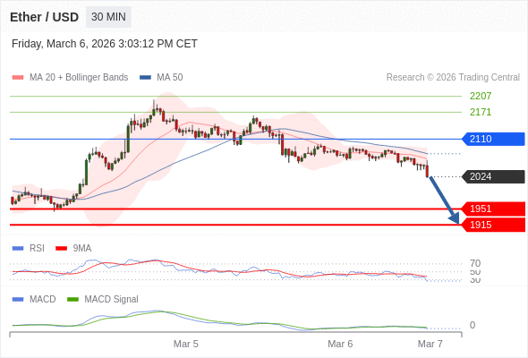Viewport: 528px width, 358px height.
Task: Click the blue MACD legend swatch
Action: [18, 300]
